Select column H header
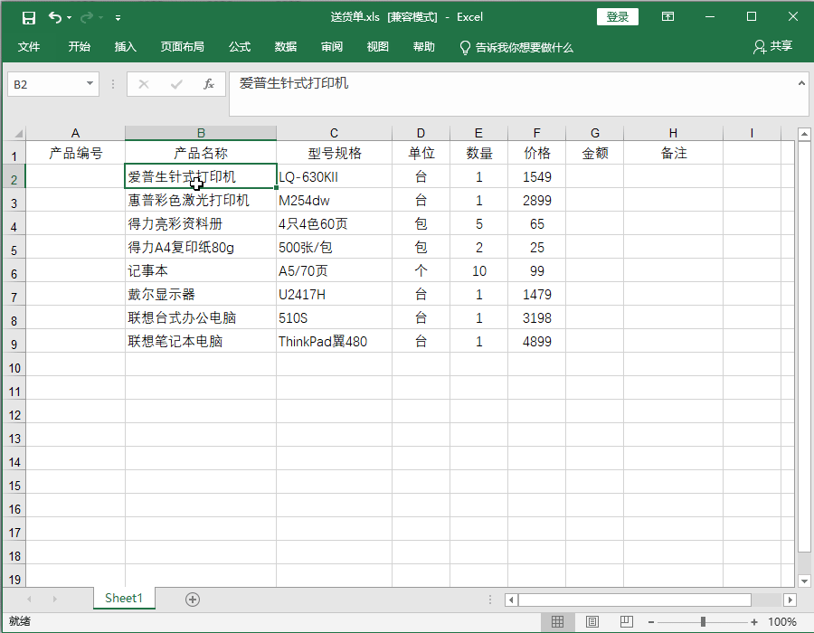 point(673,133)
